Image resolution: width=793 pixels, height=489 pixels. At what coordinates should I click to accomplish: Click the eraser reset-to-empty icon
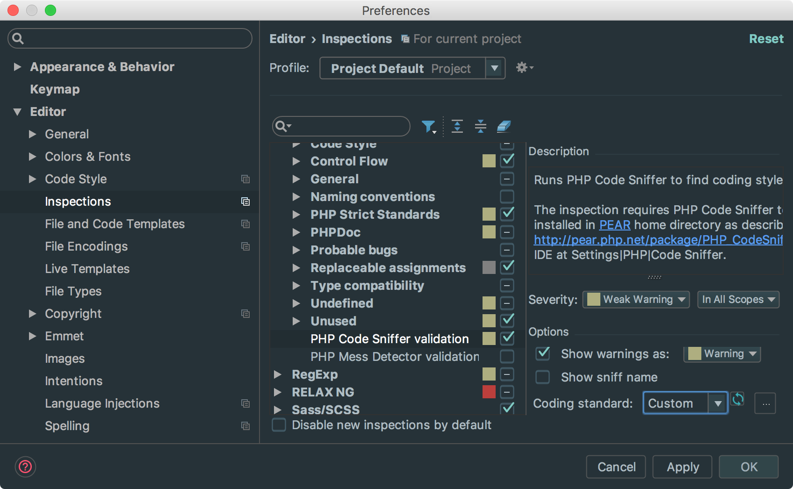click(504, 126)
